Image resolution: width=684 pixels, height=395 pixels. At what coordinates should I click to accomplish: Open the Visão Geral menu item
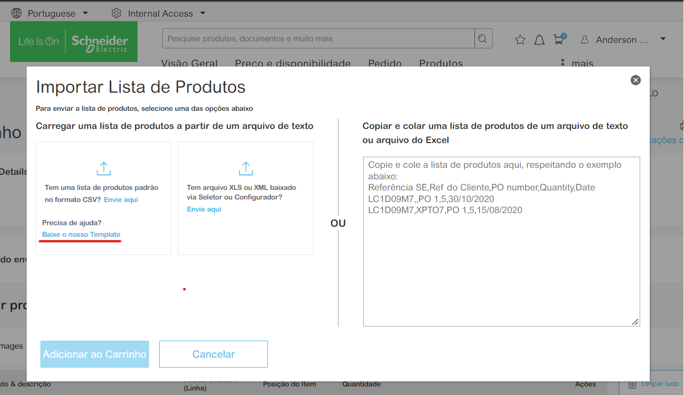coord(189,63)
